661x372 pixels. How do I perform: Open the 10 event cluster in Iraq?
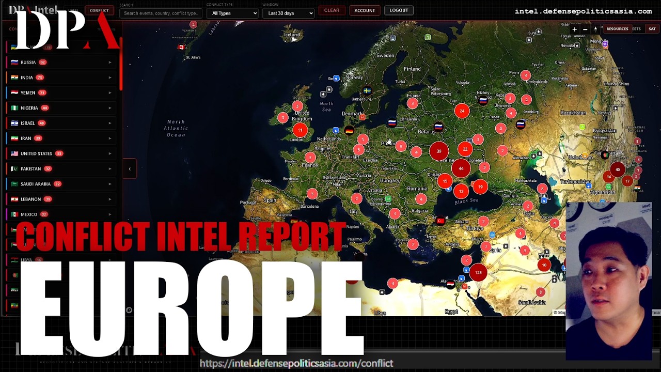[544, 265]
